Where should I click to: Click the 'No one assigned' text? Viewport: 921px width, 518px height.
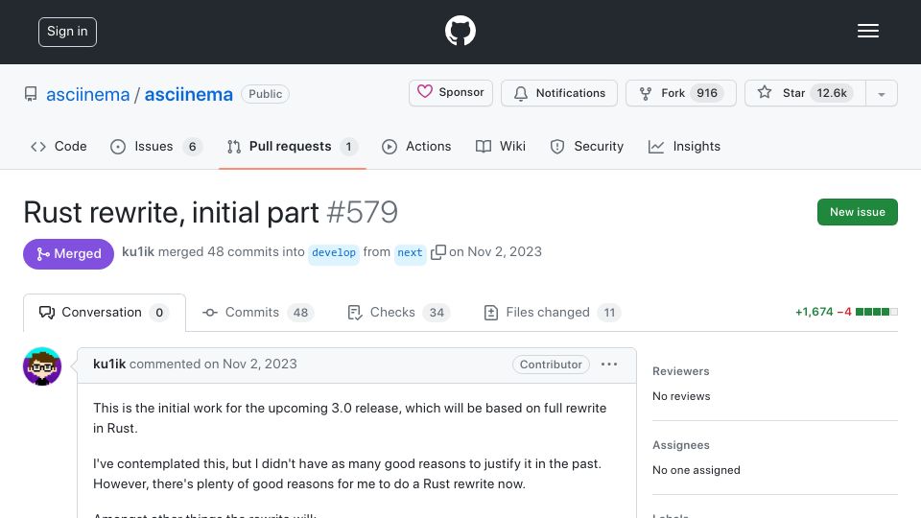click(697, 470)
